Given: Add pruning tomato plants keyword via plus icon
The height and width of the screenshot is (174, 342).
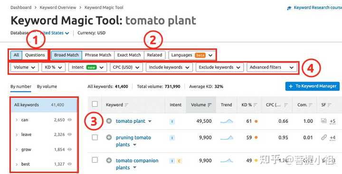Looking at the screenshot, I should click(109, 137).
